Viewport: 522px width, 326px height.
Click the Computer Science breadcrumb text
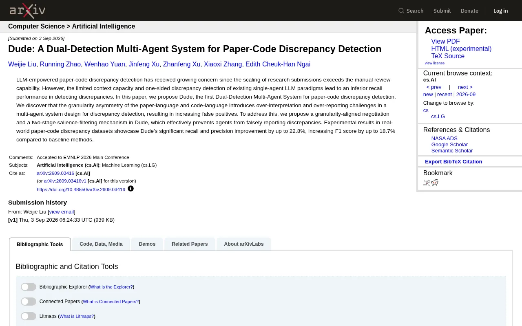coord(36,26)
